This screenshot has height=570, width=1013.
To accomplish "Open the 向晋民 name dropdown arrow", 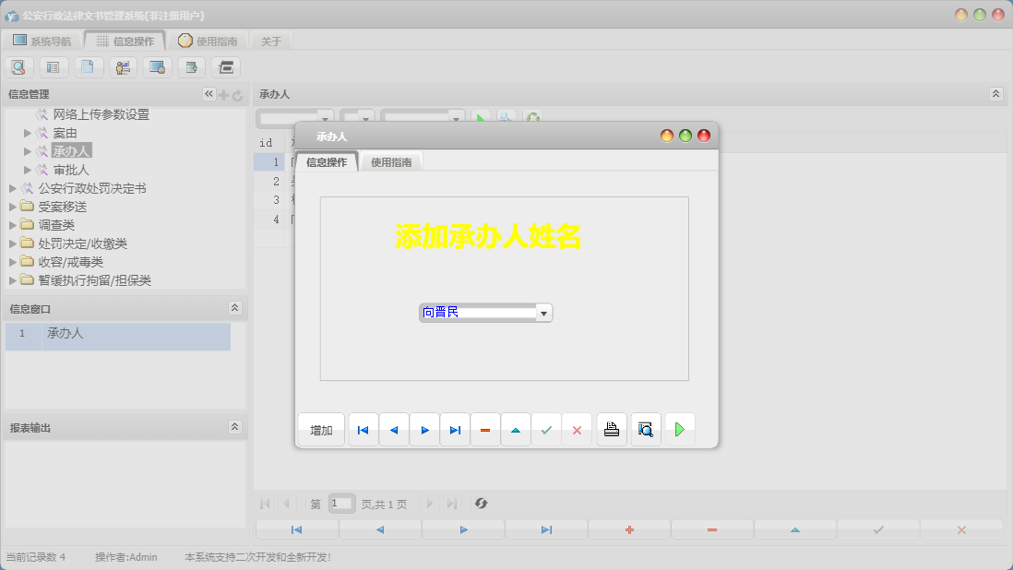I will point(543,314).
